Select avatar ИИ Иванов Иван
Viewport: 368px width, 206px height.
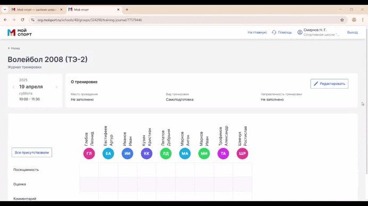point(128,153)
